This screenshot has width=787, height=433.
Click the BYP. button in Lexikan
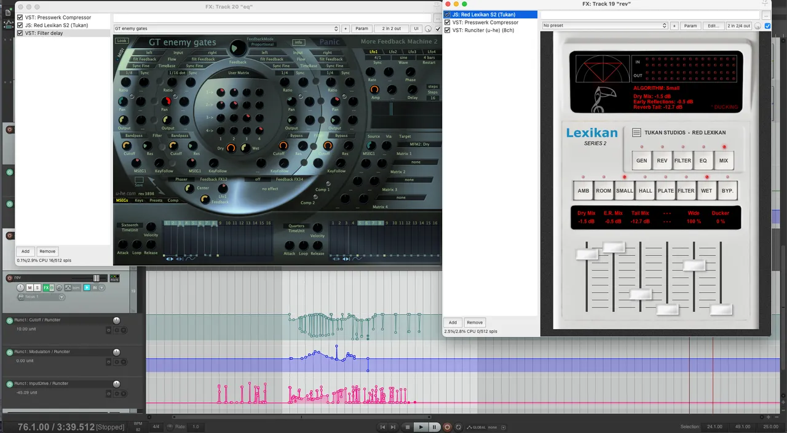(727, 191)
